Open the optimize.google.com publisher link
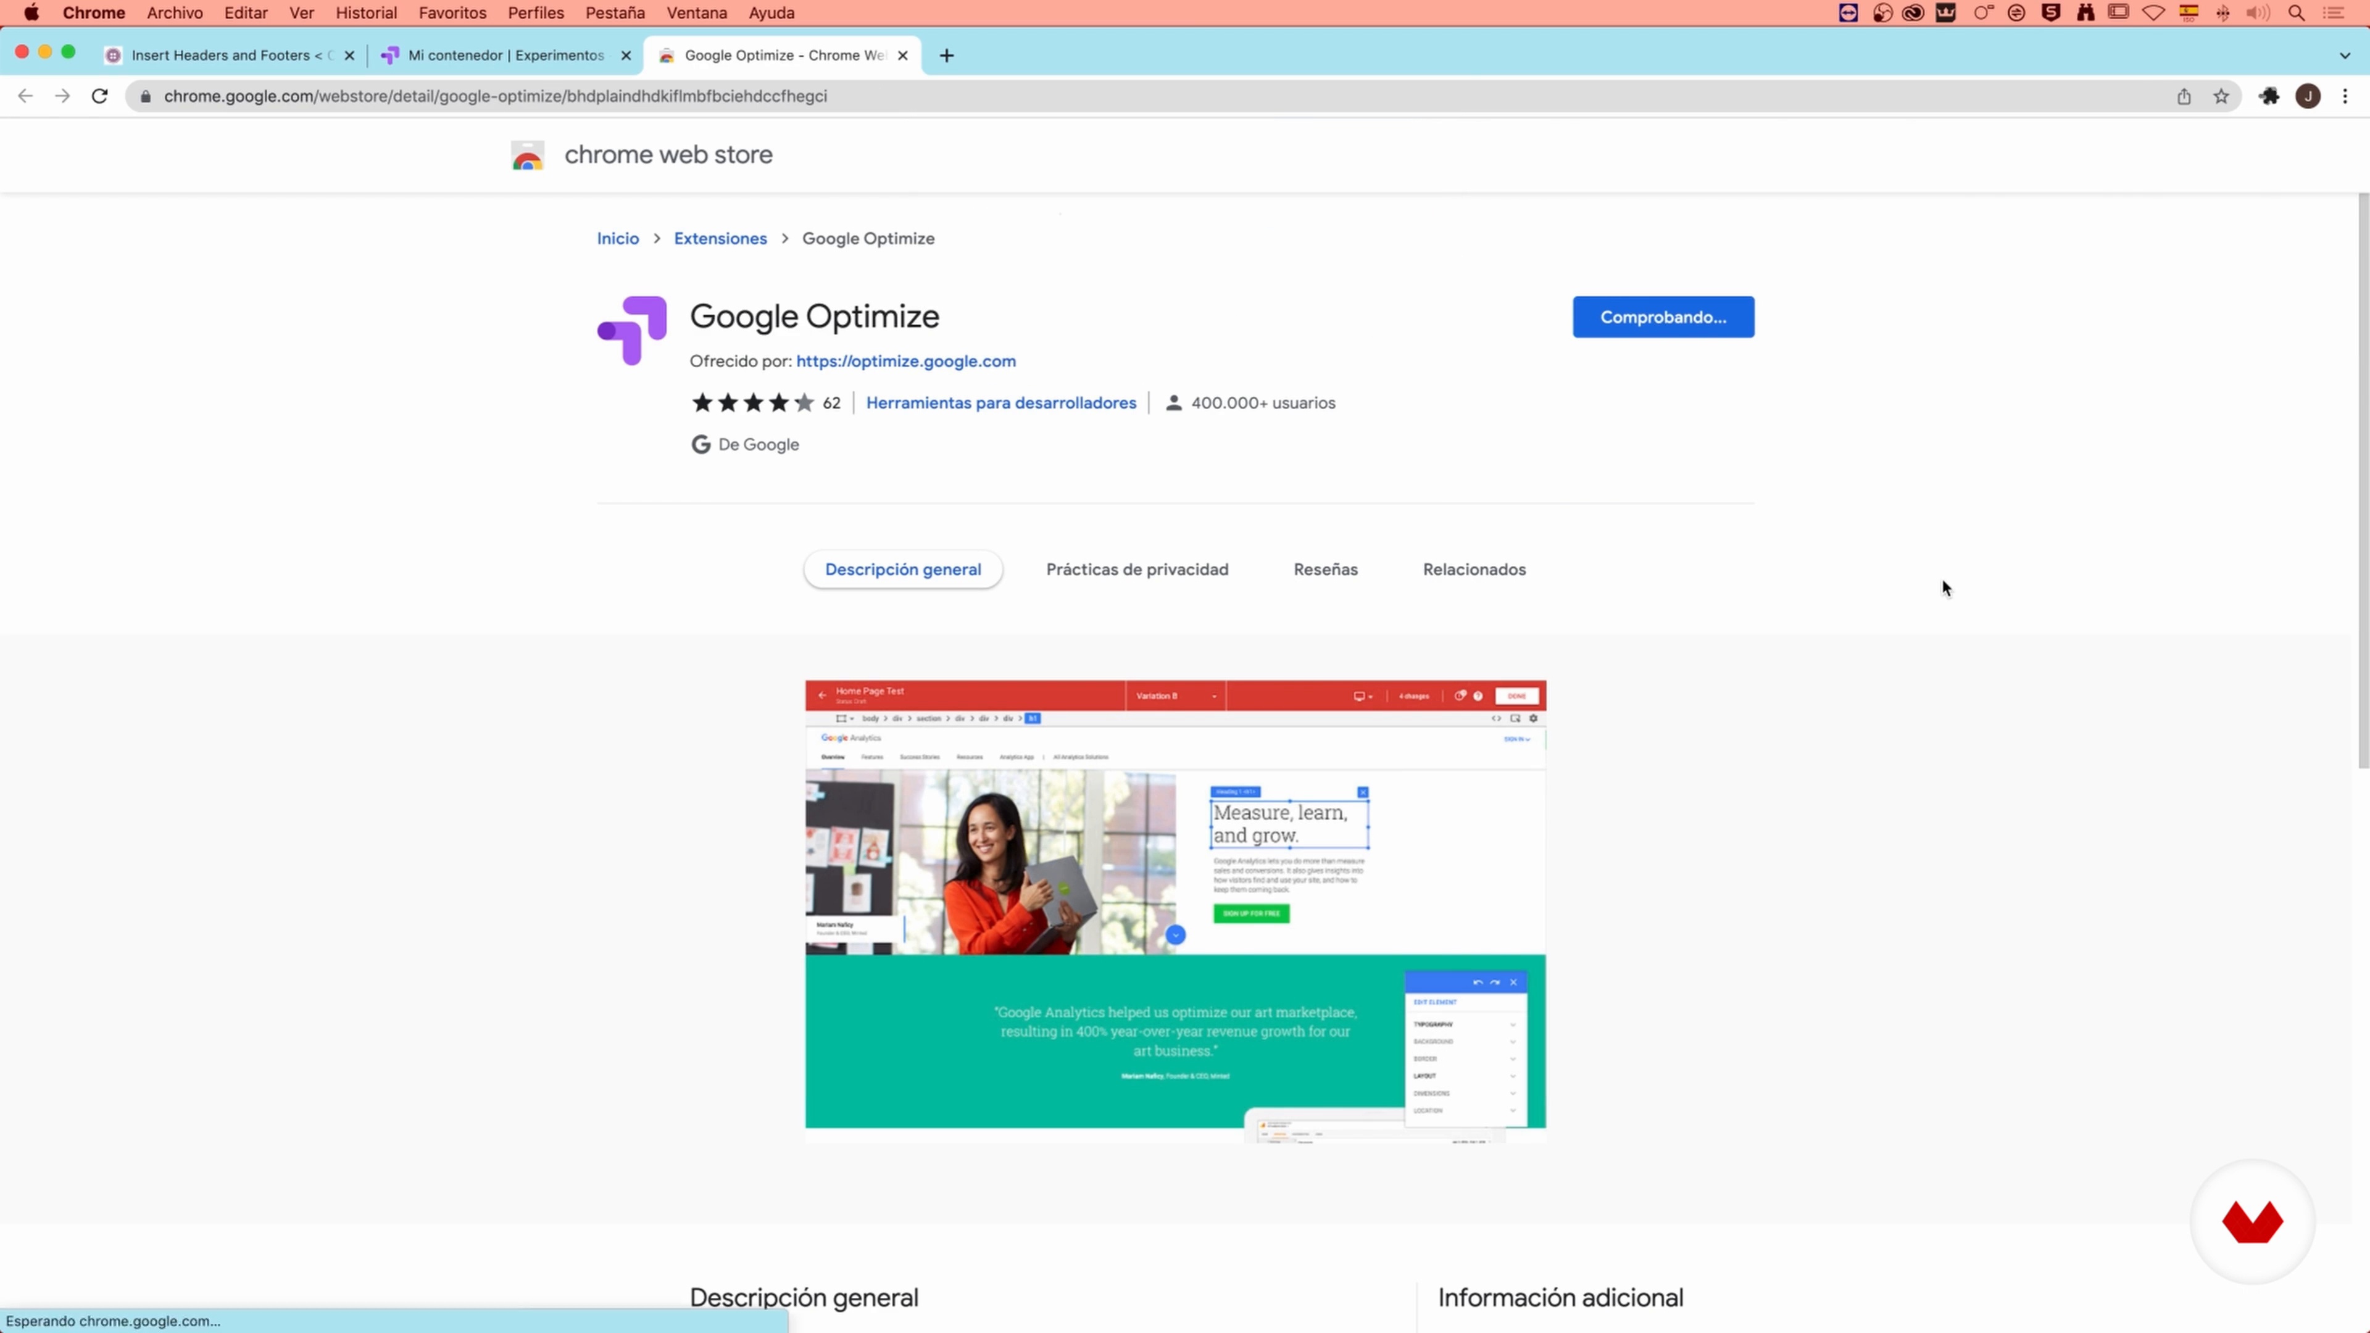The width and height of the screenshot is (2370, 1333). tap(905, 360)
